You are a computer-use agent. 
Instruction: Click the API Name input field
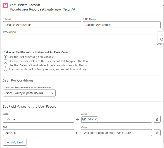(121, 25)
